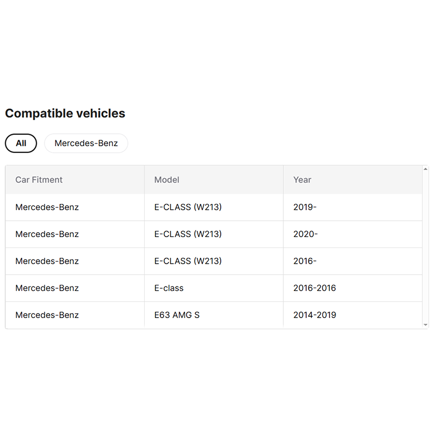Click scrollbar down arrow in table
The image size is (435, 435).
[425, 325]
